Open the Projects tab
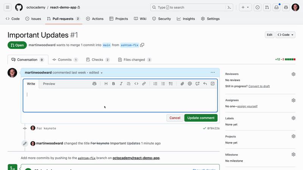The image size is (303, 170). click(x=119, y=19)
